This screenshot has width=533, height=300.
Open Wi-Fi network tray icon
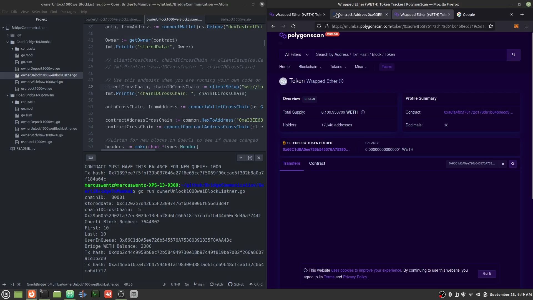pos(471,294)
